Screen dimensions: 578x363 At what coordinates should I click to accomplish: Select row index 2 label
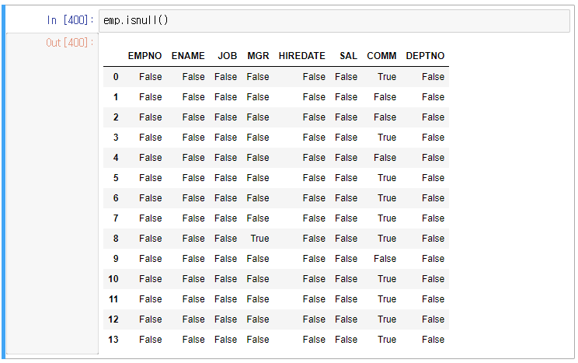point(116,117)
